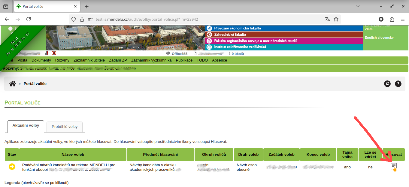The height and width of the screenshot is (187, 409).
Task: Open the Firefox hamburger application menu
Action: pos(403,19)
